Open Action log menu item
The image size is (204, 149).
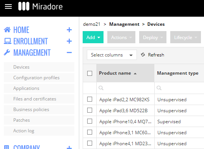[39, 131]
